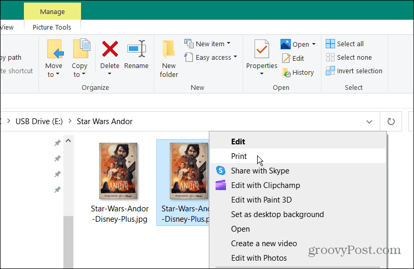Click the third pin icon in the sidebar

click(57, 174)
